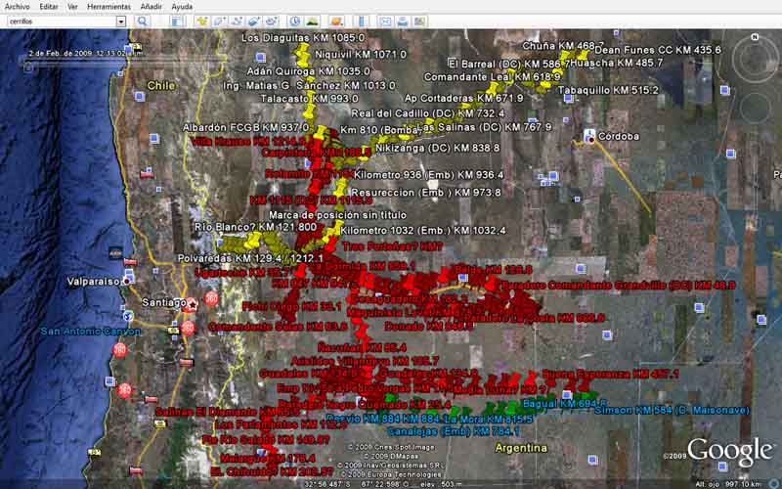
Task: Click the look-around compass ring control
Action: click(755, 59)
